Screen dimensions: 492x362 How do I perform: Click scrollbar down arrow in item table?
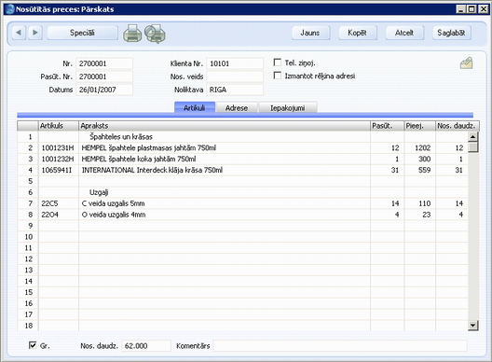pyautogui.click(x=473, y=326)
